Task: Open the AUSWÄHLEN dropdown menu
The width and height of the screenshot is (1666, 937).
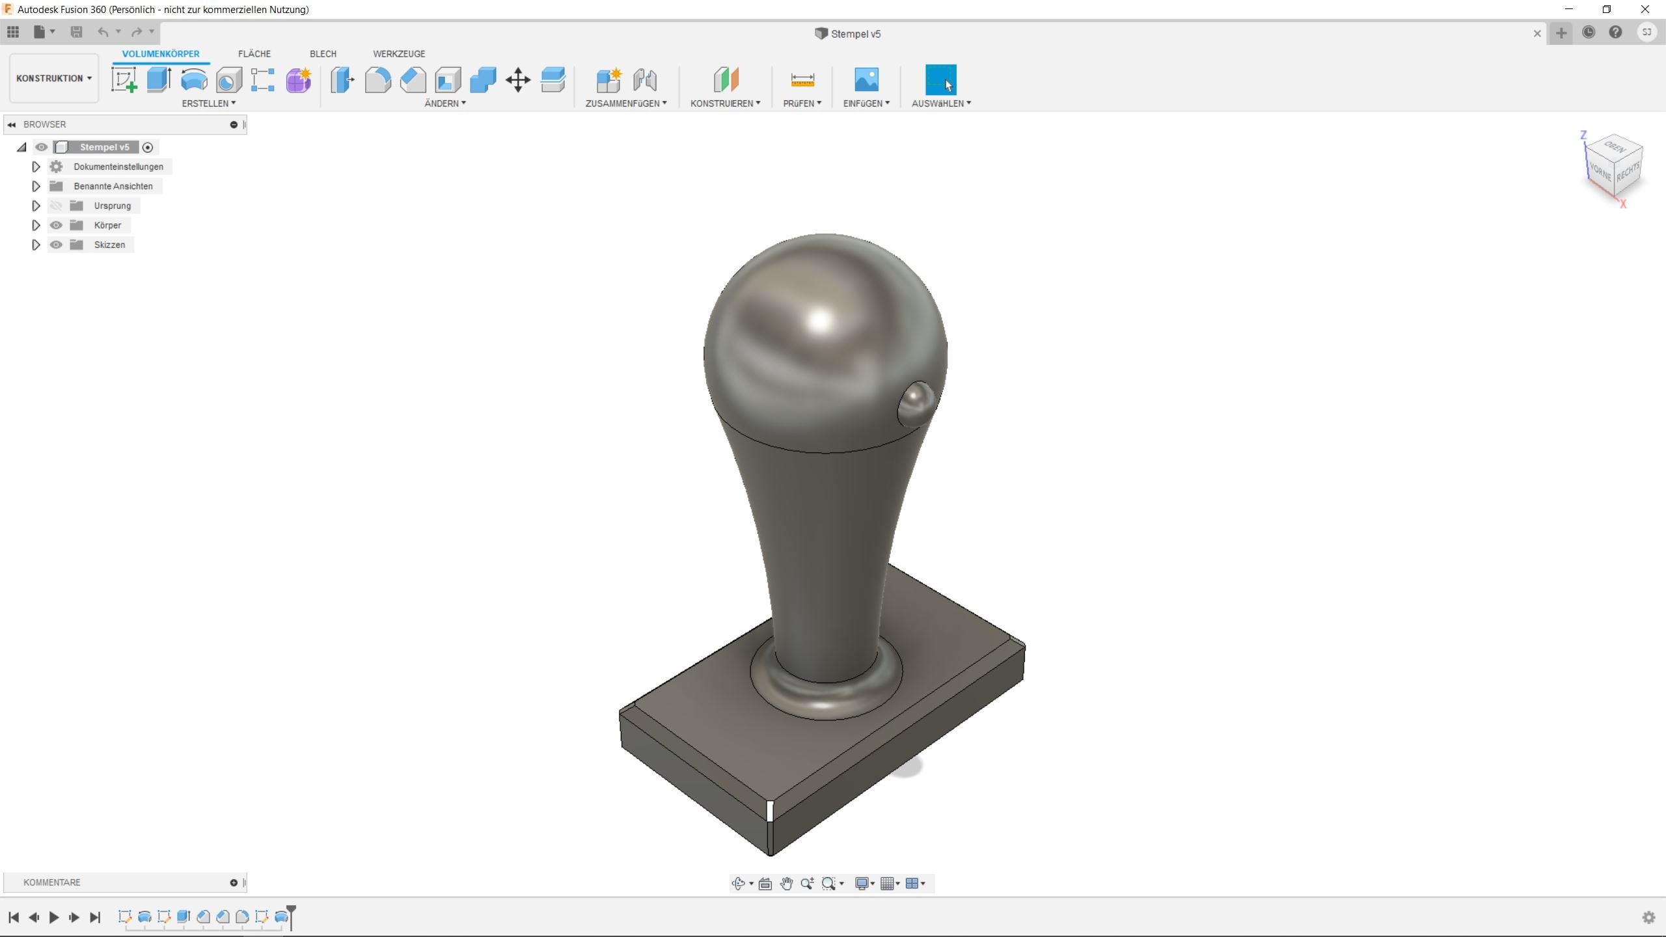Action: pos(941,103)
